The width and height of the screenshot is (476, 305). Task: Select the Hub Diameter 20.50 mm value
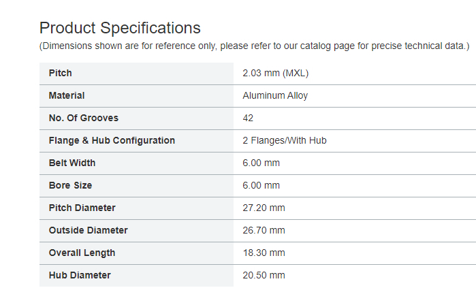click(264, 275)
